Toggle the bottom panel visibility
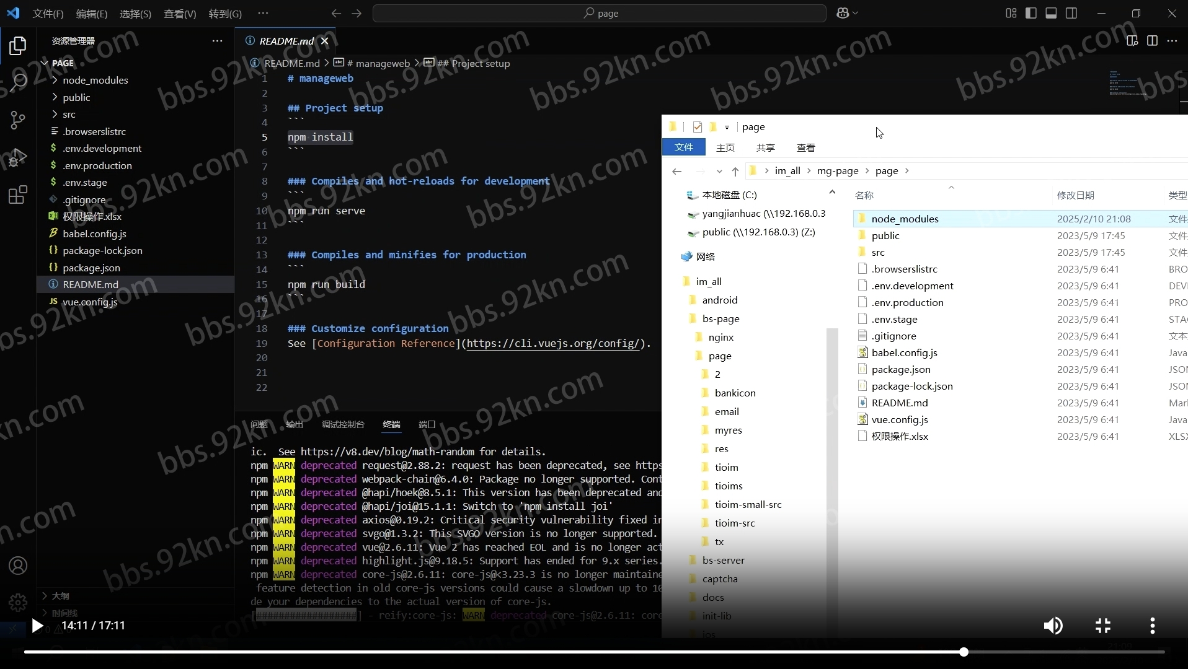 1051,13
